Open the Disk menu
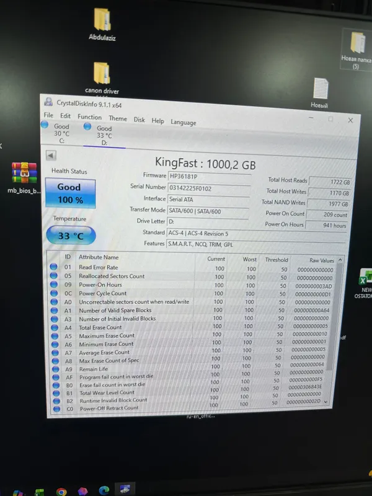The image size is (372, 496). (139, 120)
